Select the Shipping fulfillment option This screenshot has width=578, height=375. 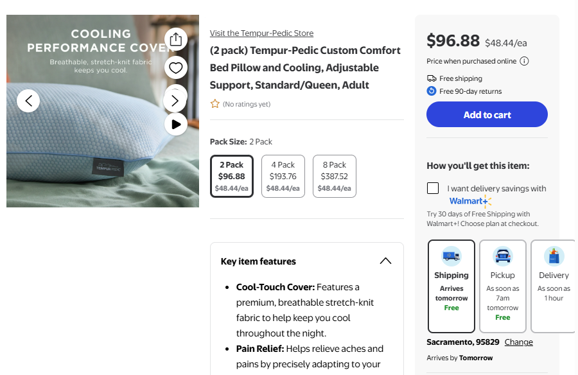[451, 286]
